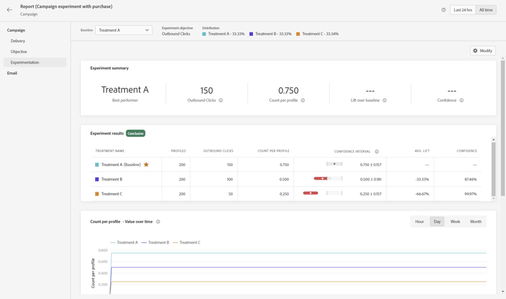Click the back arrow icon
The height and width of the screenshot is (299, 506).
[x=9, y=10]
